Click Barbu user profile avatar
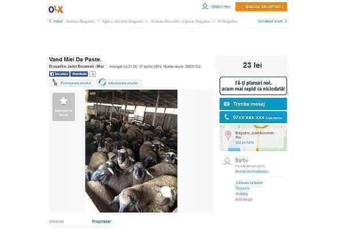 tap(227, 161)
